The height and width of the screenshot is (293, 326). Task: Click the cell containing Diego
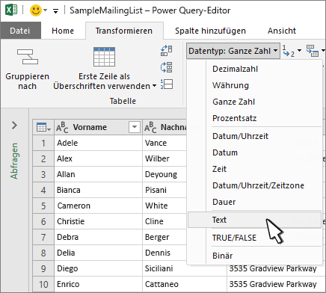click(x=98, y=268)
